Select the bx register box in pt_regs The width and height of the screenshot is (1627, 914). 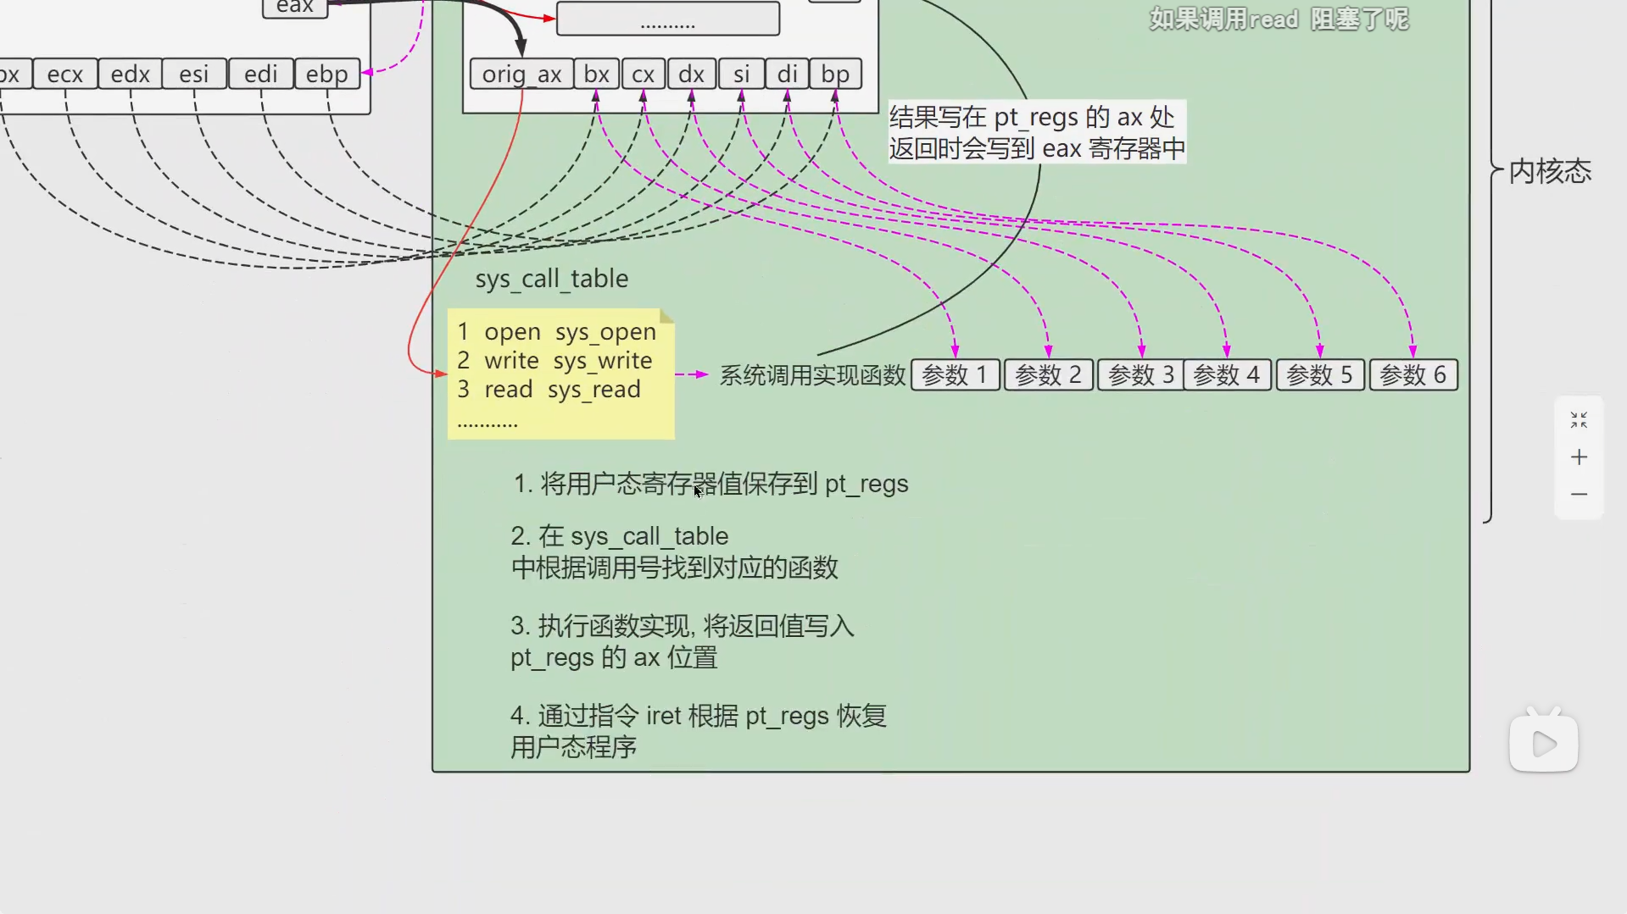click(597, 74)
